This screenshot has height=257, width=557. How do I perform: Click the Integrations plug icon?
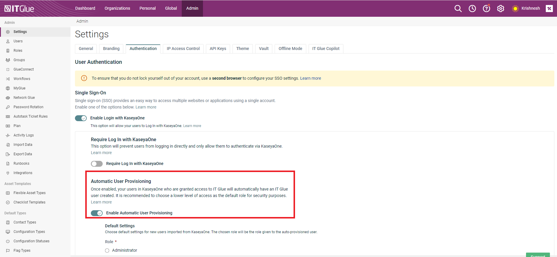(8, 173)
